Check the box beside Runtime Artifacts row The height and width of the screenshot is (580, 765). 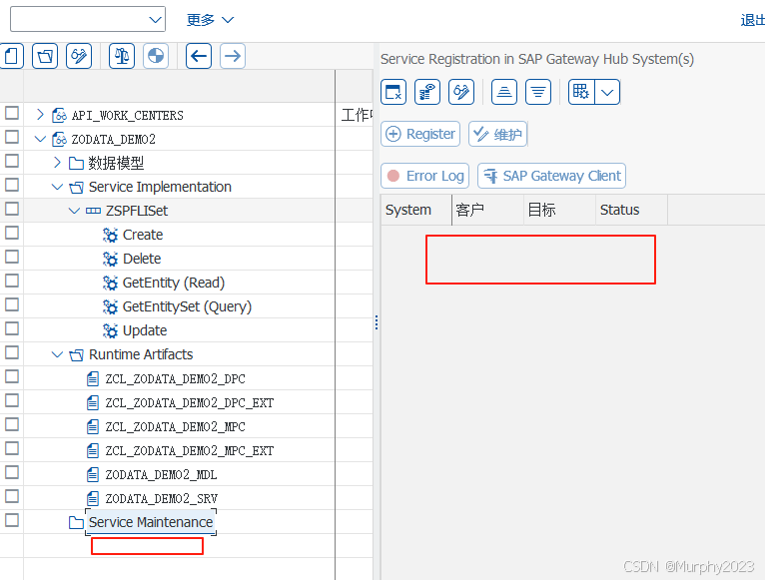[12, 352]
